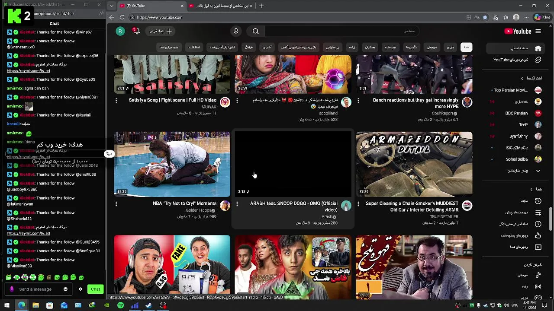
Task: Open BiGeZMoGe channel in sidebar
Action: coord(515,148)
